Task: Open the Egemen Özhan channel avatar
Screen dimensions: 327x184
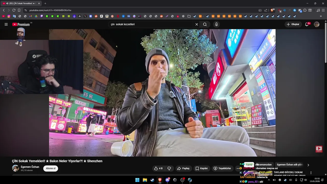Action: point(16,168)
